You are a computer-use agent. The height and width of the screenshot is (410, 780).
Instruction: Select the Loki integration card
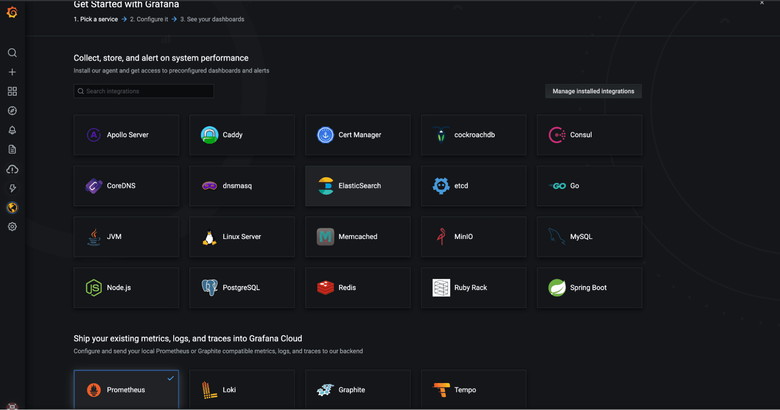pyautogui.click(x=242, y=389)
